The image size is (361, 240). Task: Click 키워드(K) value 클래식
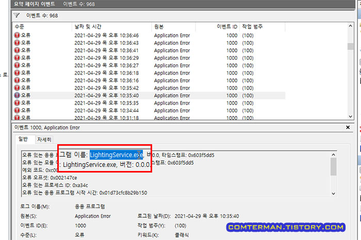(182, 235)
